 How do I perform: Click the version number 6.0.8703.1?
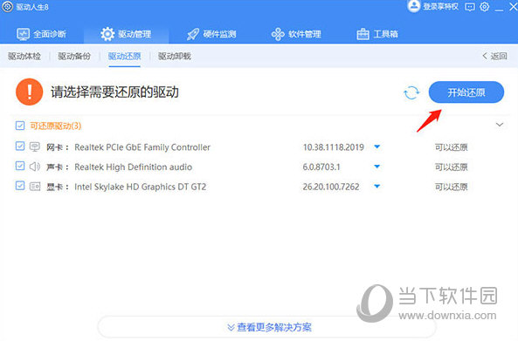pyautogui.click(x=321, y=167)
